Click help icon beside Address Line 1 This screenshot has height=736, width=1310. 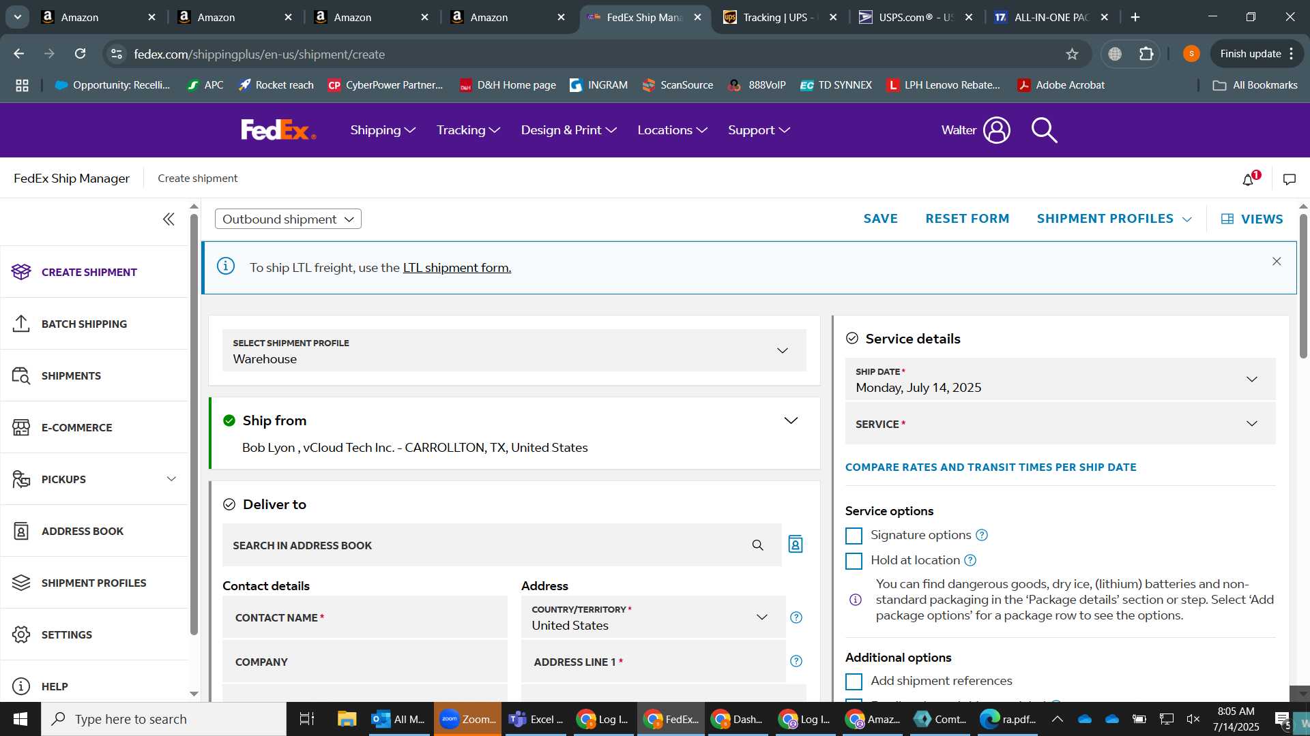tap(796, 661)
